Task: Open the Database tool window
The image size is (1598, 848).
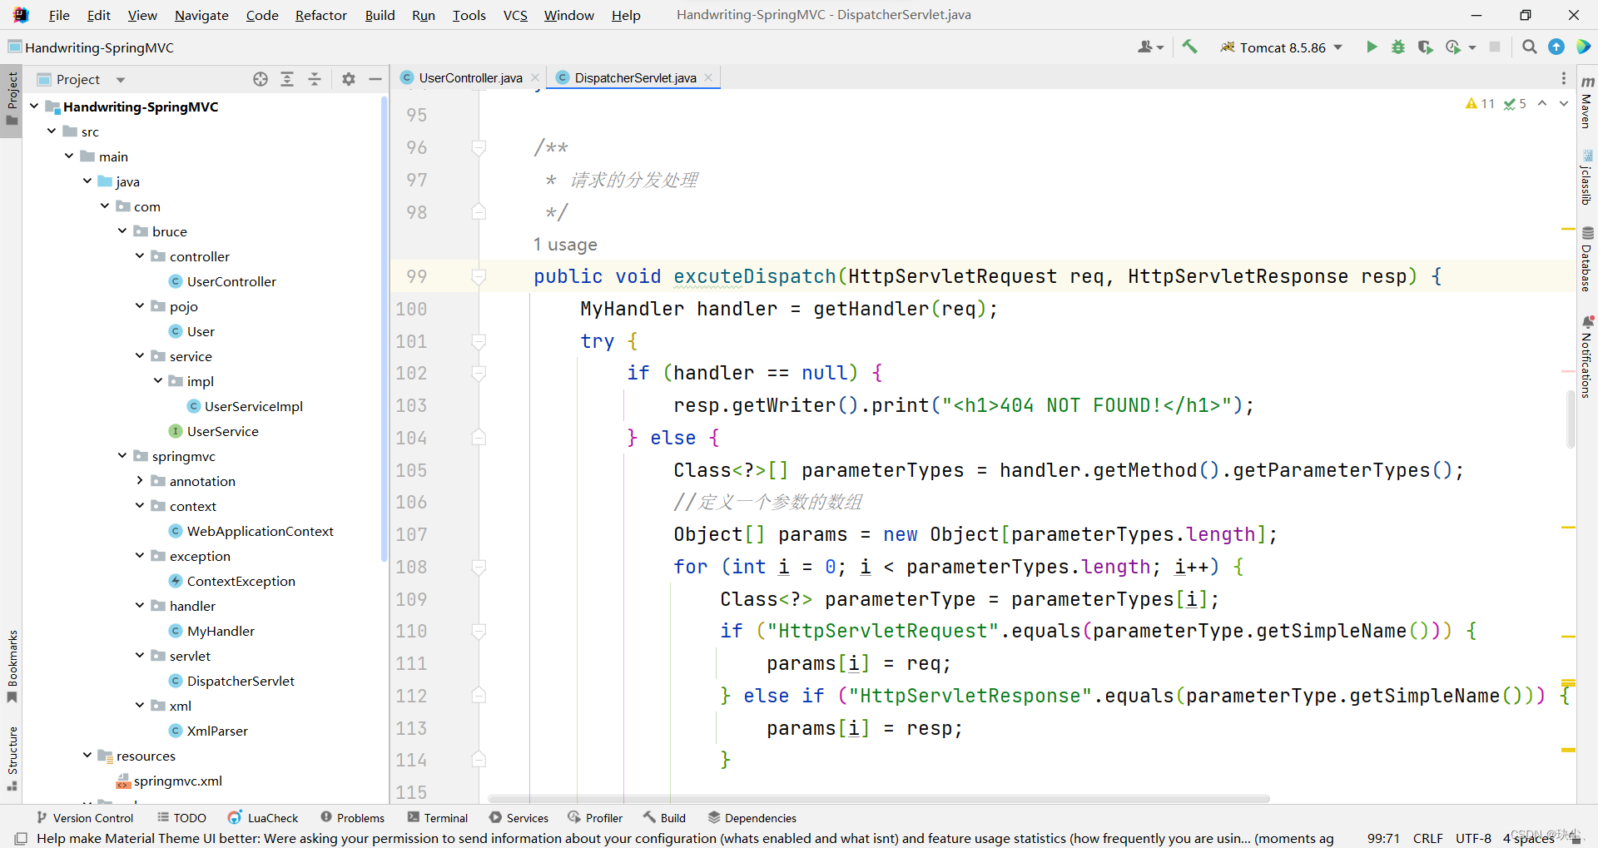Action: (1587, 259)
